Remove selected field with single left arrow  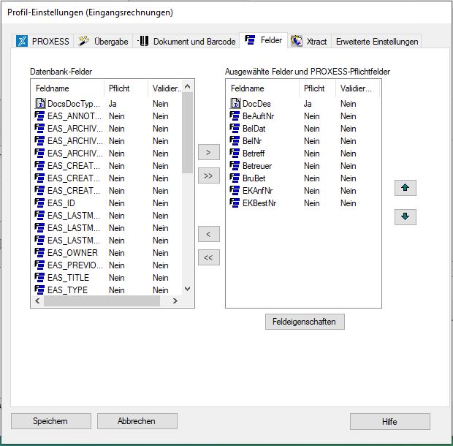(209, 234)
